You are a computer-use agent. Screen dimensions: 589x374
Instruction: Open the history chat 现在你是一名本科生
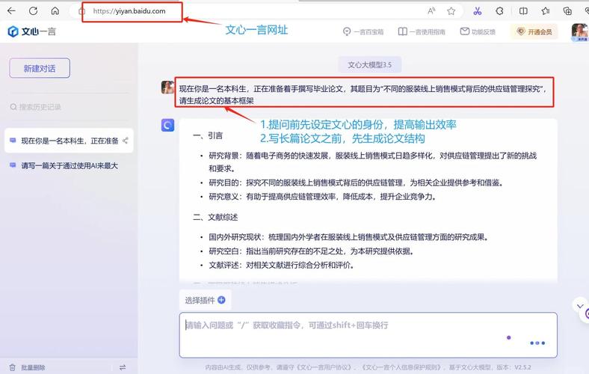[70, 141]
